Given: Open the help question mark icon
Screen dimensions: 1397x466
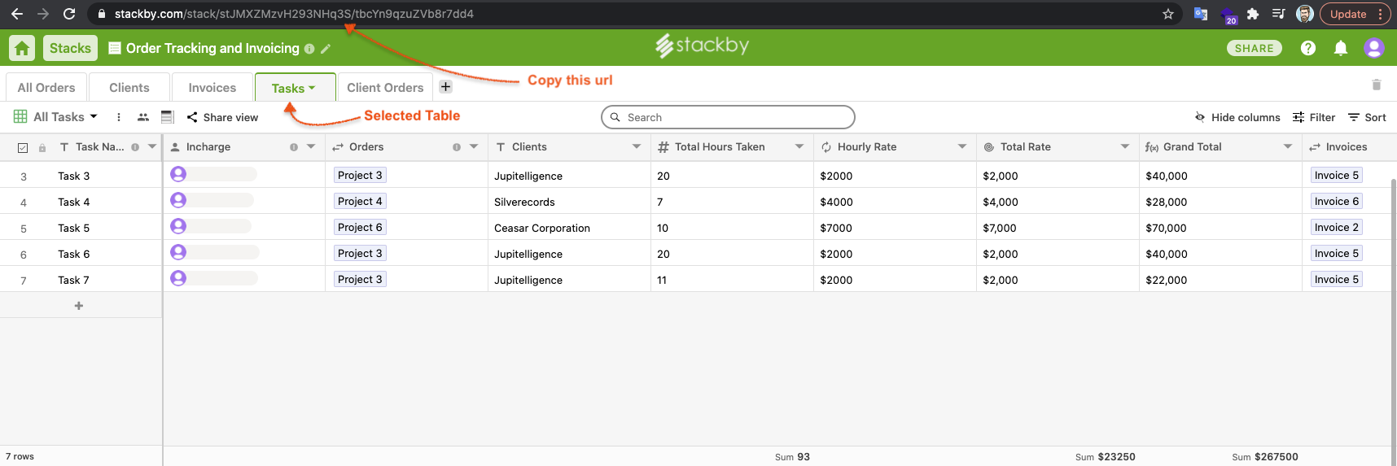Looking at the screenshot, I should click(1307, 48).
